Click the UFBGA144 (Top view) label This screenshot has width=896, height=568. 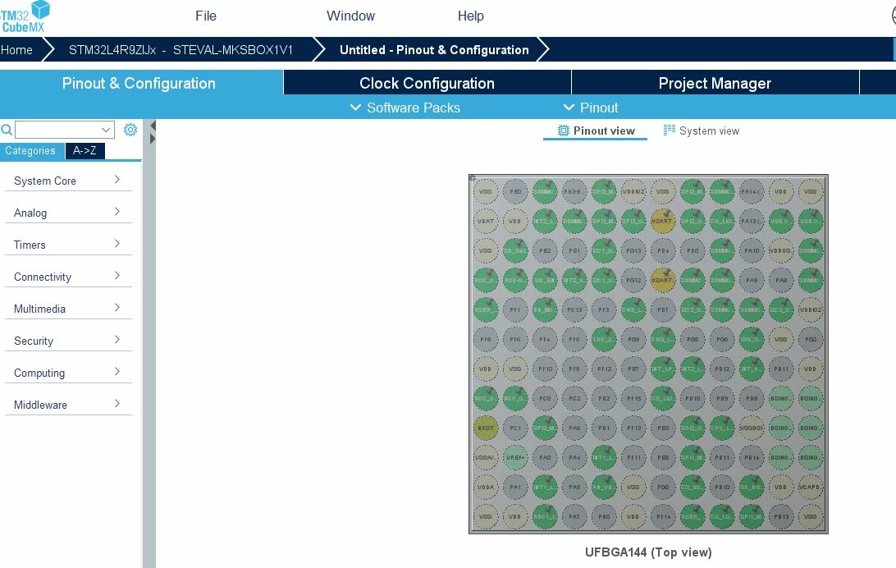click(648, 552)
